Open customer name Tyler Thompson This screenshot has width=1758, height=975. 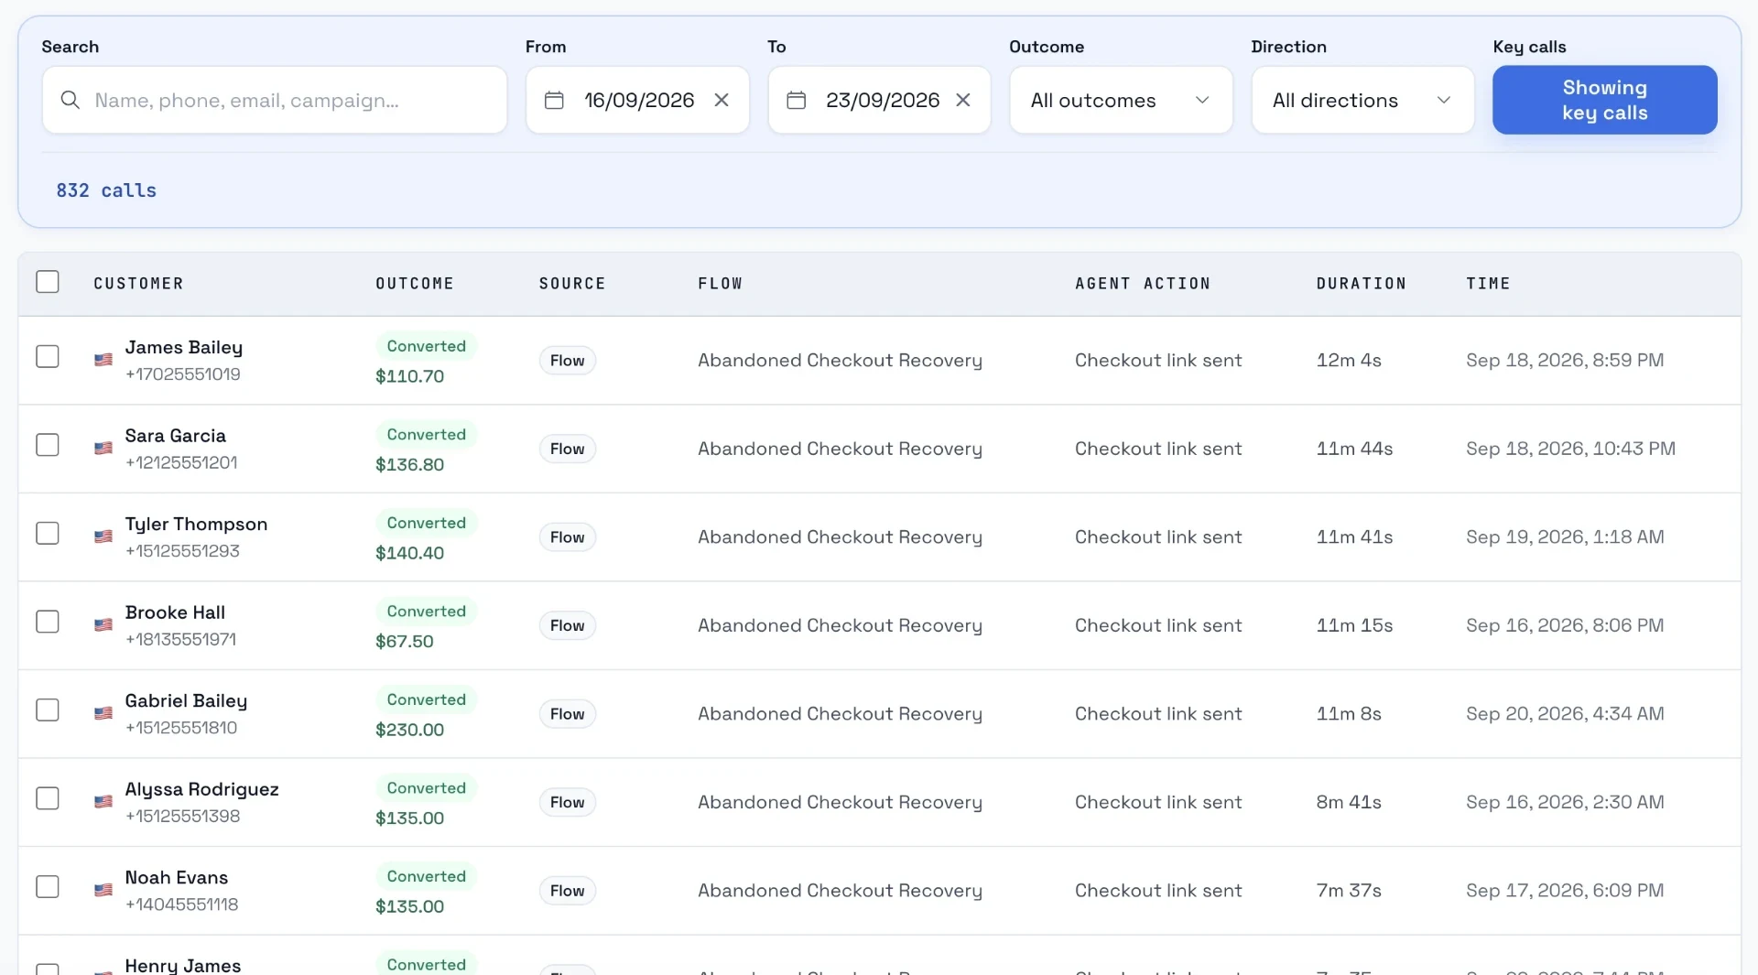196,524
